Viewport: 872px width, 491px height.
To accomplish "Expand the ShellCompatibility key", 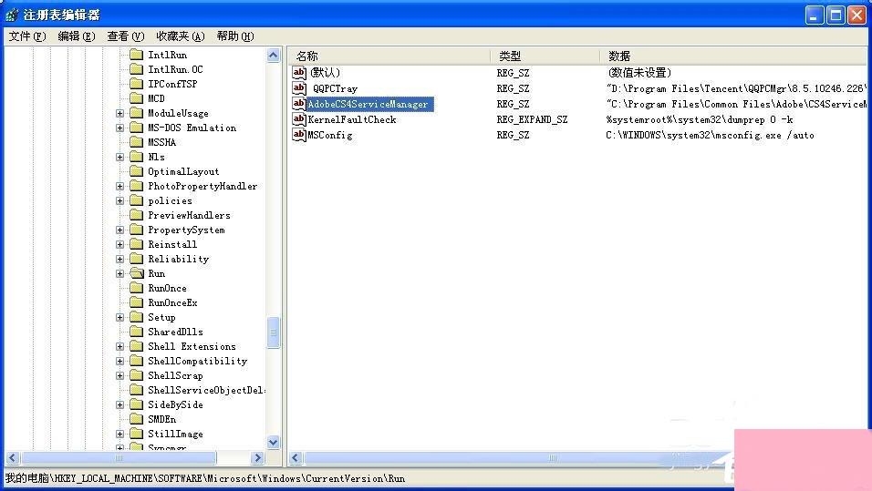I will coord(119,361).
